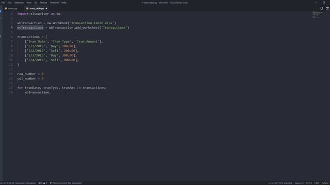
Task: Select Python interpreter in status bar
Action: tap(18, 183)
